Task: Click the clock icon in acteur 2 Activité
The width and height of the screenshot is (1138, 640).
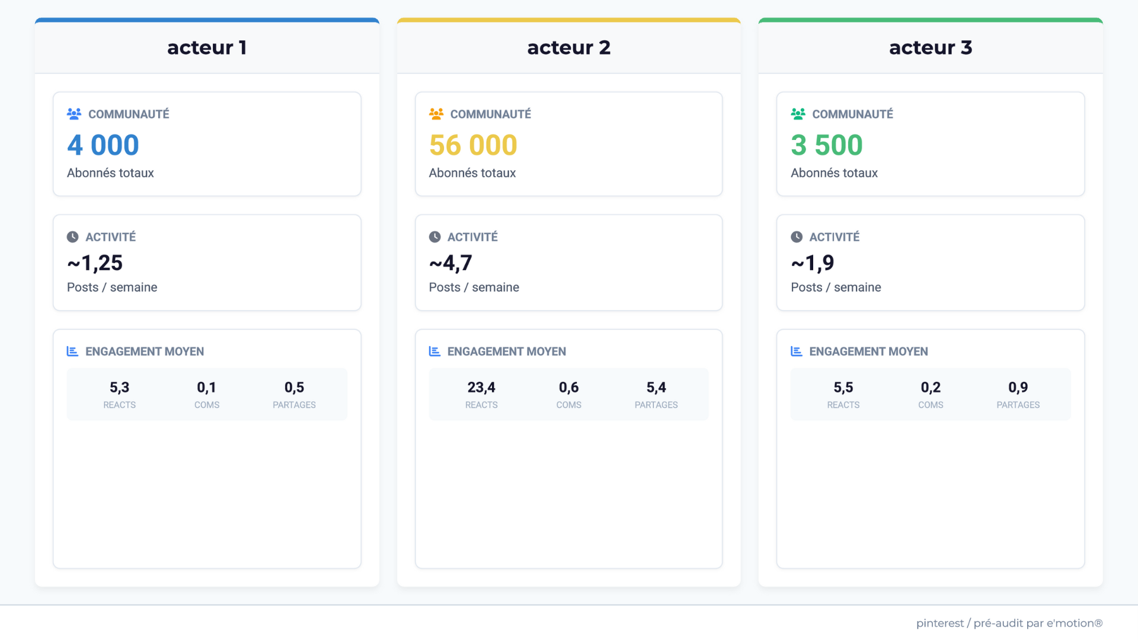Action: point(434,237)
